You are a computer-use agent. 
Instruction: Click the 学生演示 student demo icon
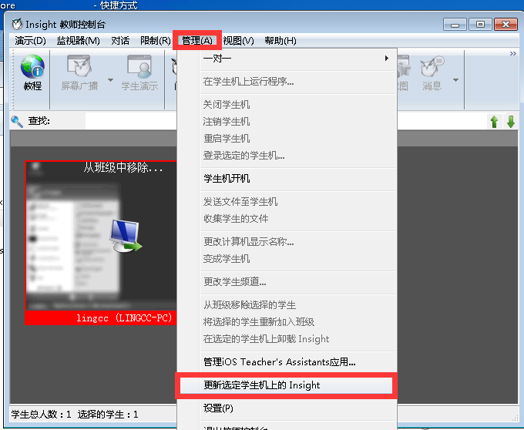139,73
